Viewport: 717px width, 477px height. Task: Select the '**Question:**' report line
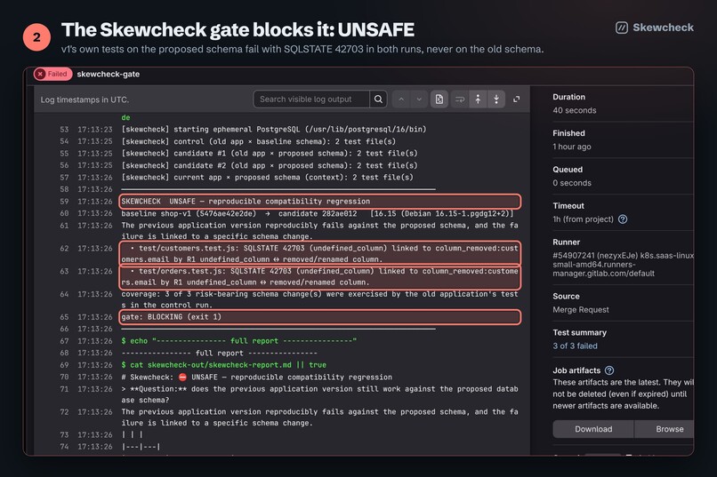coord(319,394)
